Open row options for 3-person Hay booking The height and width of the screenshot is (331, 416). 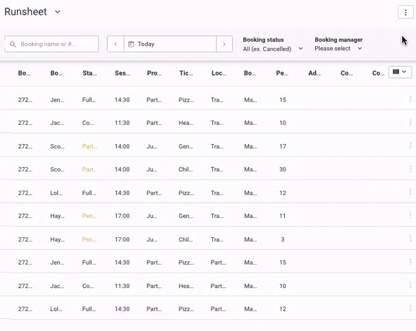(410, 239)
